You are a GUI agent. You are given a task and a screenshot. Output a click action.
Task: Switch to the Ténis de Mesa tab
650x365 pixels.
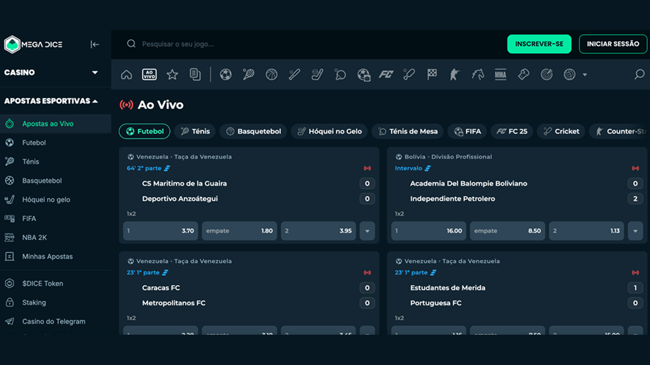(x=408, y=131)
